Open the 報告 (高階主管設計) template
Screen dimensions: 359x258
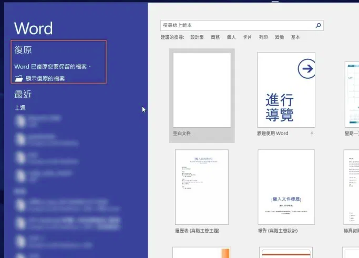[x=286, y=187]
